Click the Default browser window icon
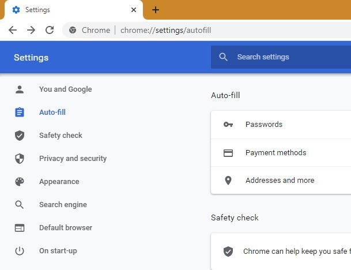The image size is (351, 270). click(20, 228)
